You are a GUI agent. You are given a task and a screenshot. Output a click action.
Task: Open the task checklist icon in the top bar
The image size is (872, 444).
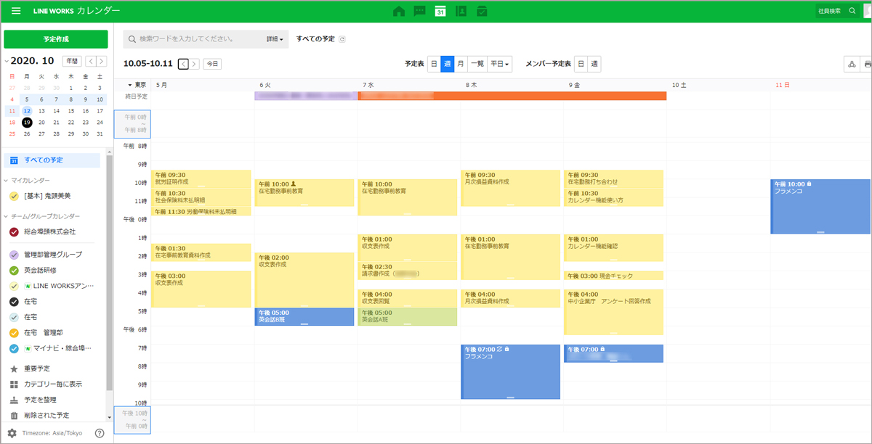coord(481,11)
